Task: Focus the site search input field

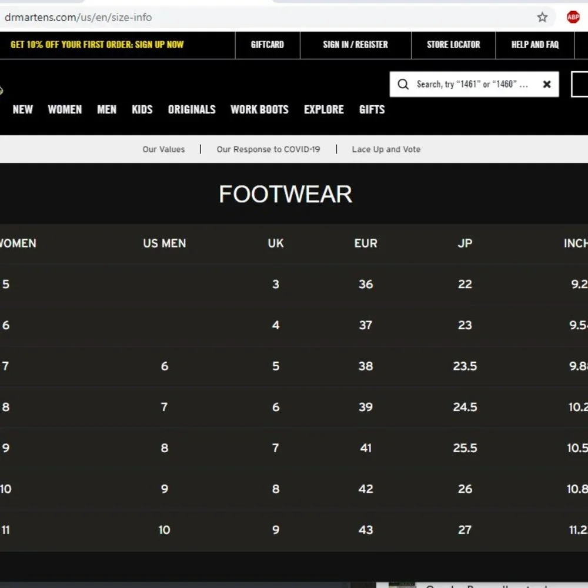Action: coord(474,84)
